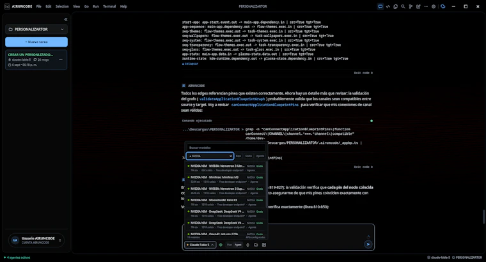Open the Terminal menu
The image size is (486, 262).
tap(109, 6)
